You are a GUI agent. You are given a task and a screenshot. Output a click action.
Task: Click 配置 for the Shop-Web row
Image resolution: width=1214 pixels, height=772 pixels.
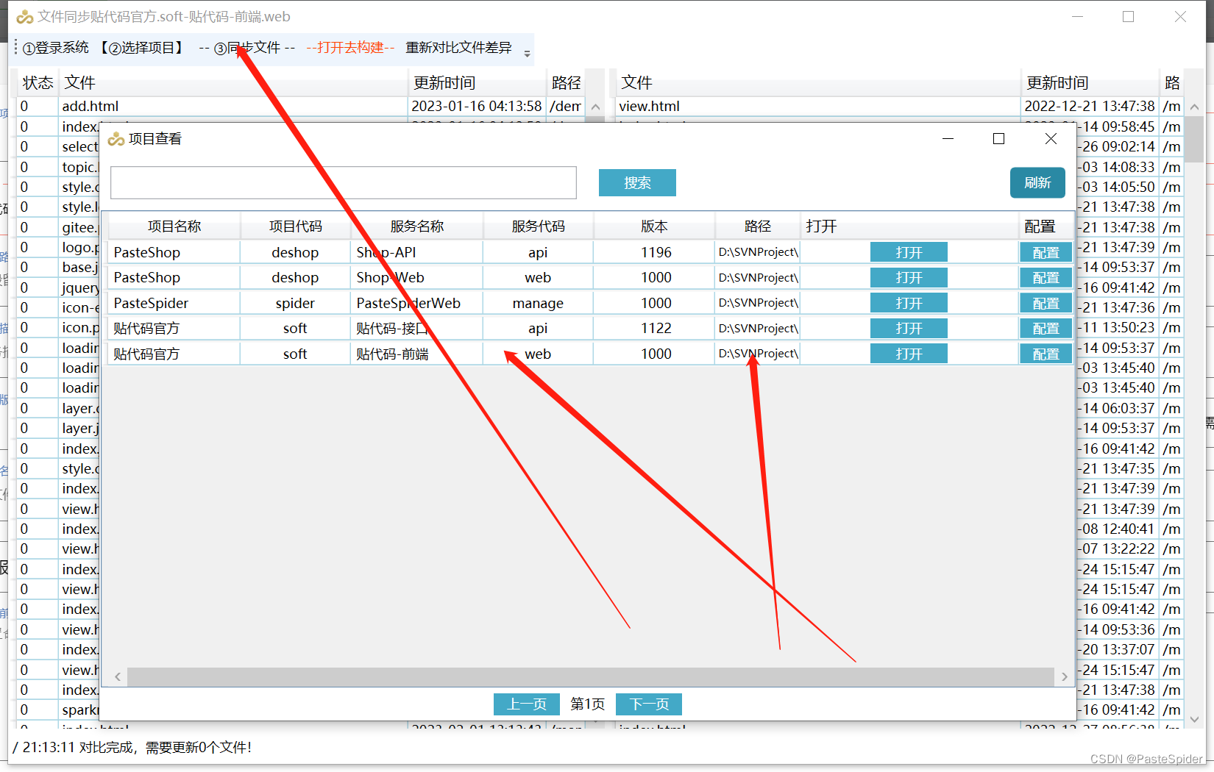[1046, 278]
